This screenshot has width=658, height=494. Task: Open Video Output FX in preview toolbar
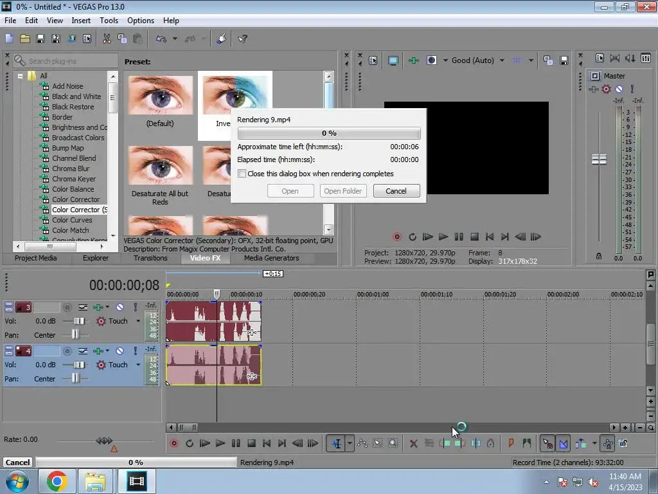[413, 60]
